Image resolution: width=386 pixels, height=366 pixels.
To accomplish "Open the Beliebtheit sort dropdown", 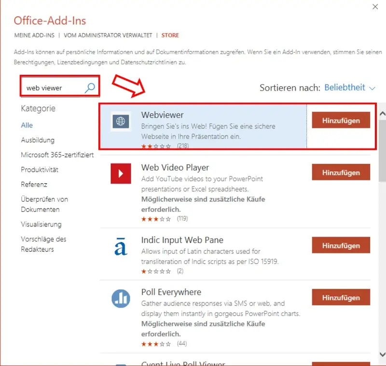I will tap(350, 88).
